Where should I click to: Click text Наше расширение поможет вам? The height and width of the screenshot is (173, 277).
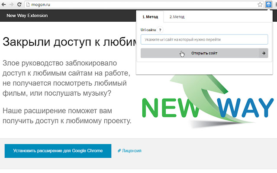pos(57,111)
